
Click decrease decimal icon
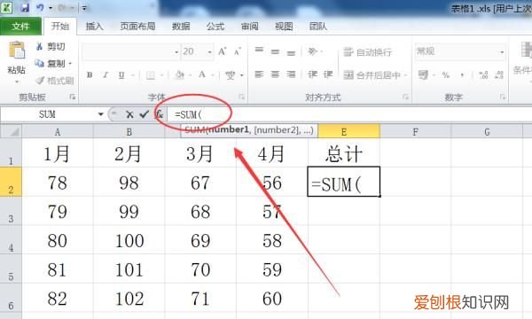(498, 75)
